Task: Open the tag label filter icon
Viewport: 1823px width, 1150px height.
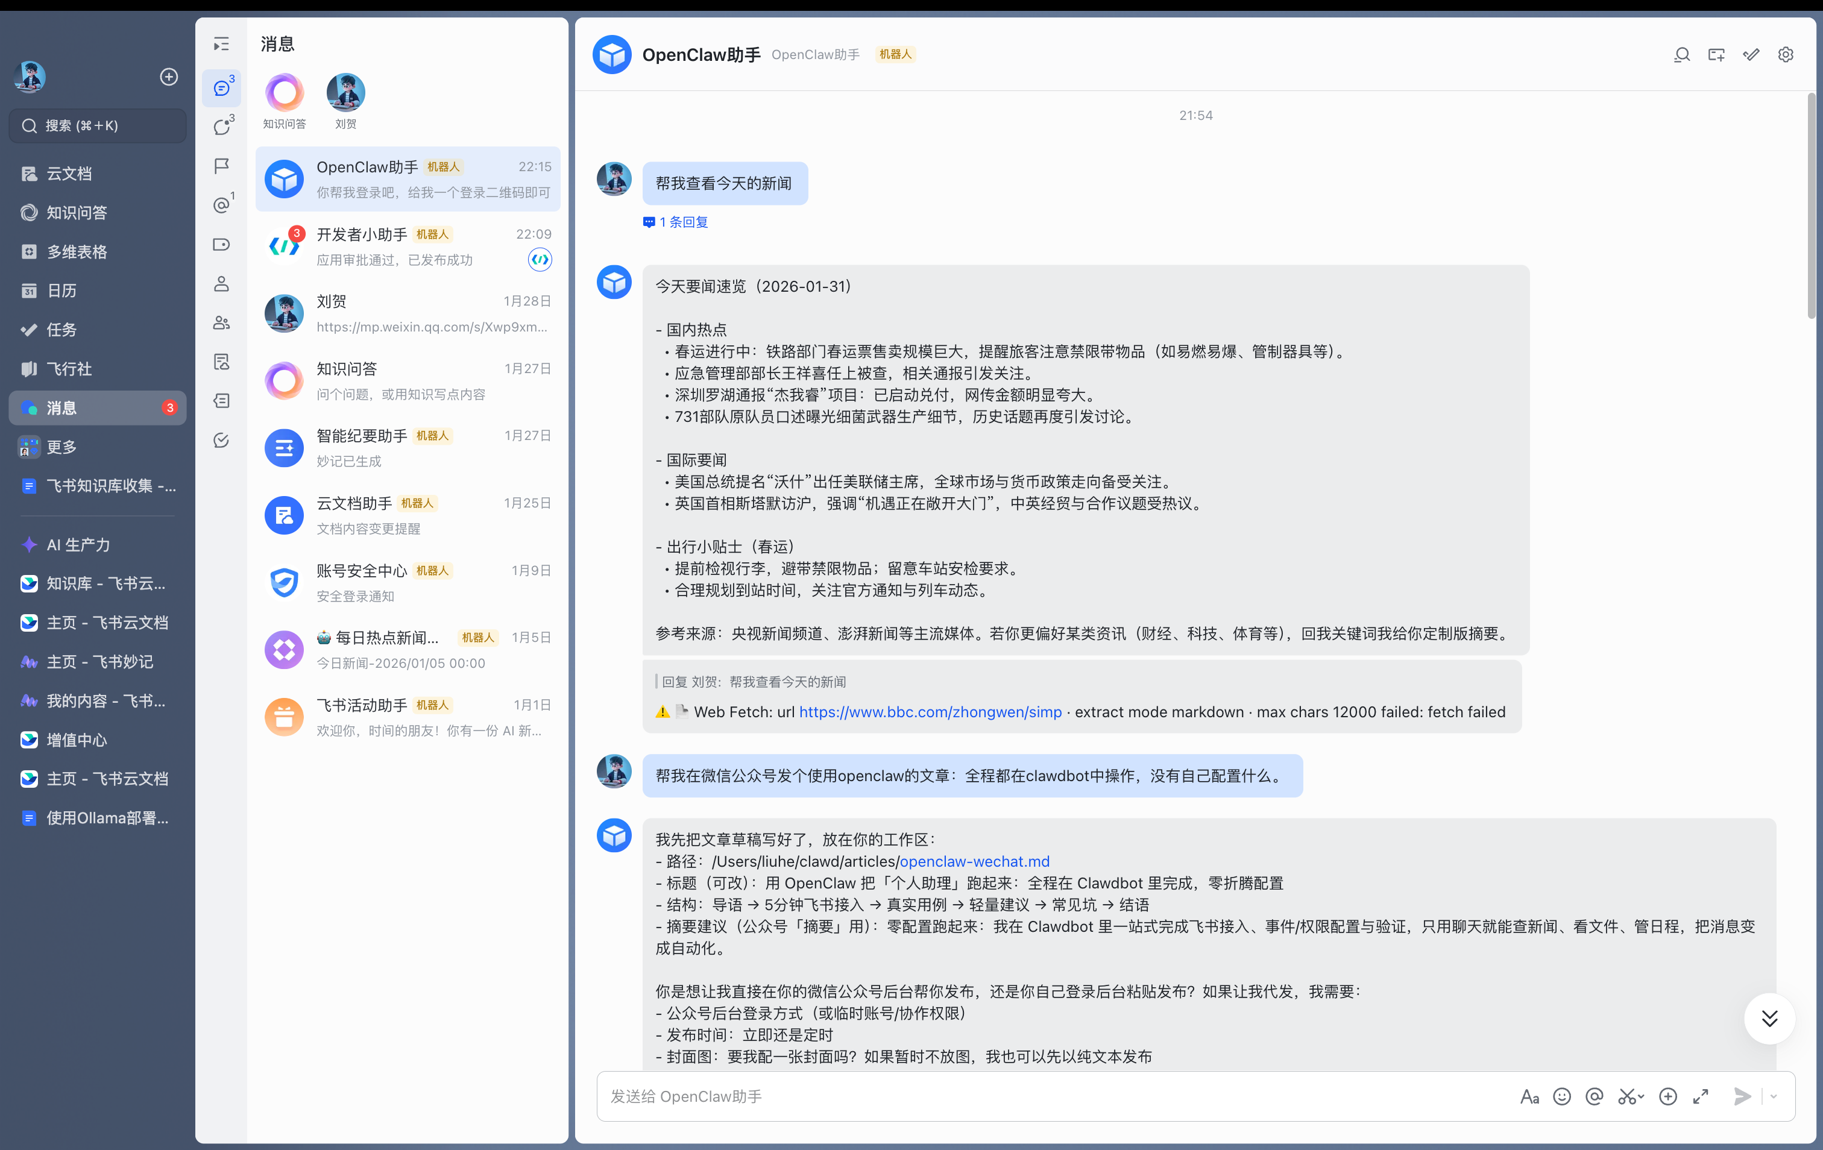Action: coord(221,245)
